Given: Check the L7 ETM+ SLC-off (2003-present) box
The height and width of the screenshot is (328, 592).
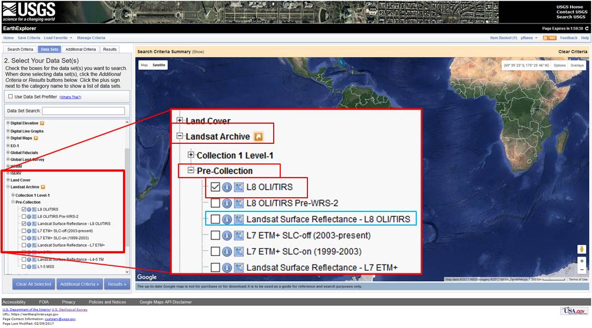Looking at the screenshot, I should pos(23,231).
